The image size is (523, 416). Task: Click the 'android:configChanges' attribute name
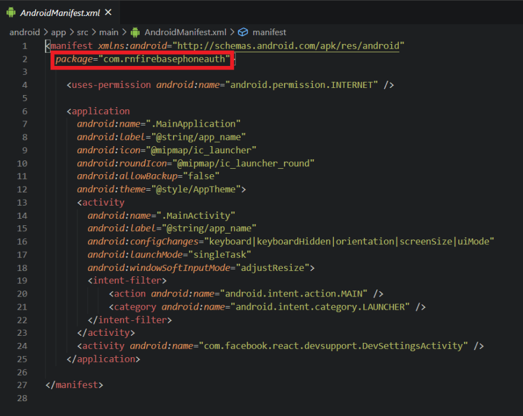click(x=143, y=242)
